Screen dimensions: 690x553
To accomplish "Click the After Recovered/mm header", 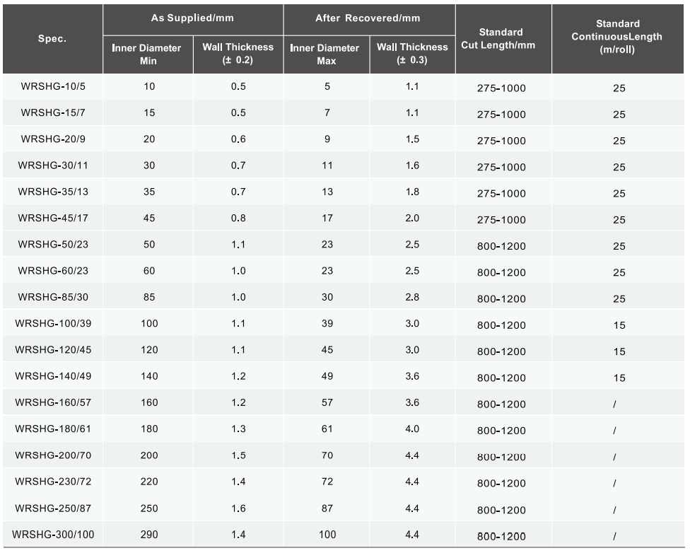I will [368, 18].
